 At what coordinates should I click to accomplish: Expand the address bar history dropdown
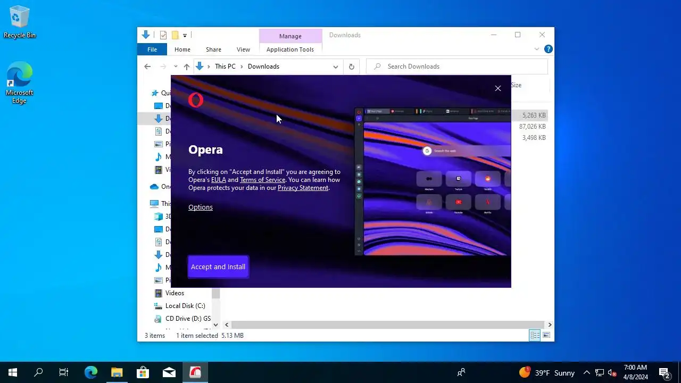pos(336,66)
